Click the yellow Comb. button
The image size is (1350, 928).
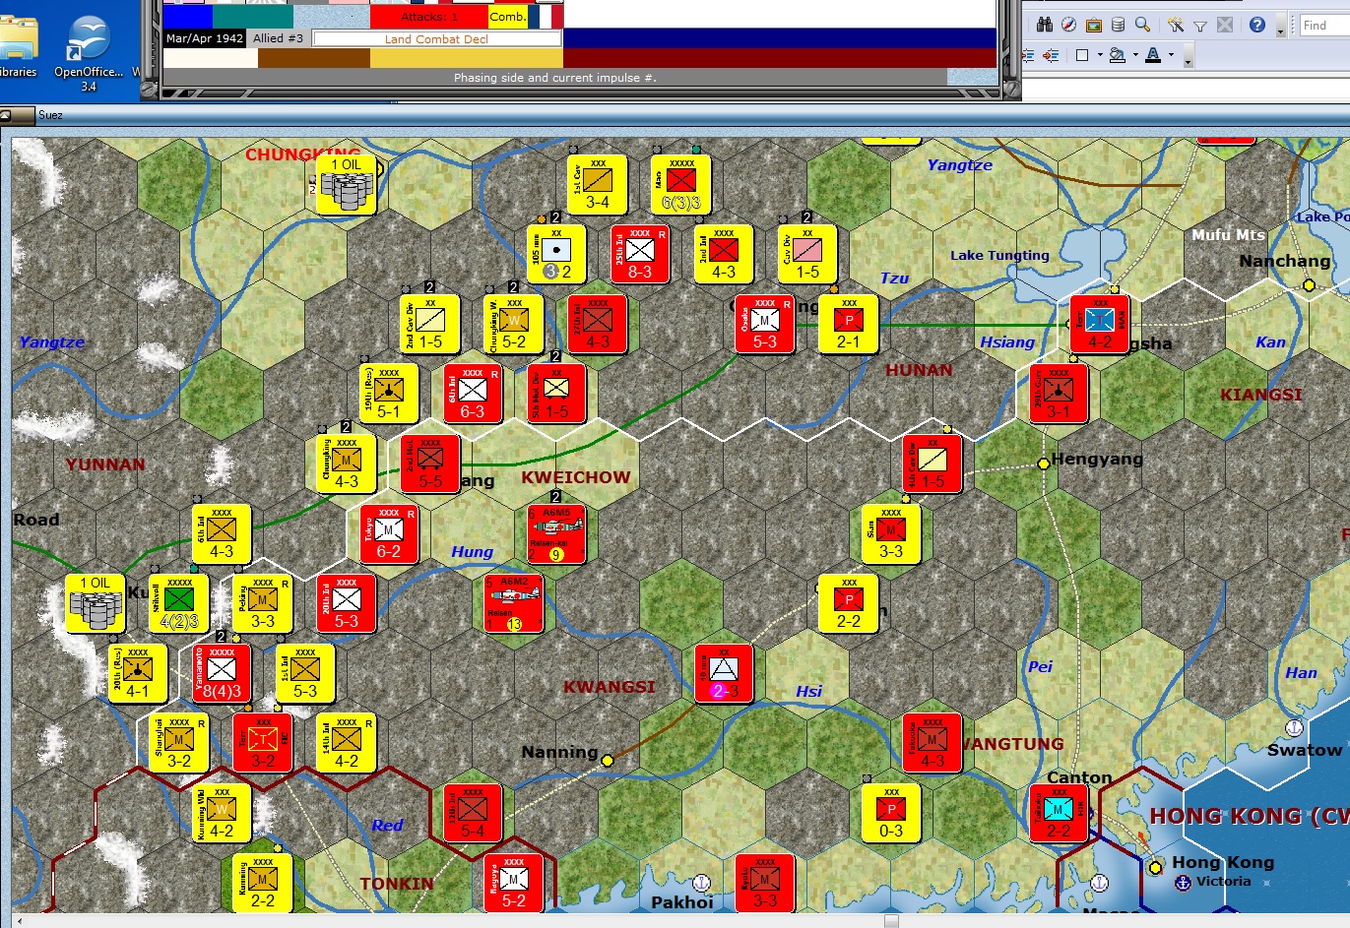(x=507, y=17)
